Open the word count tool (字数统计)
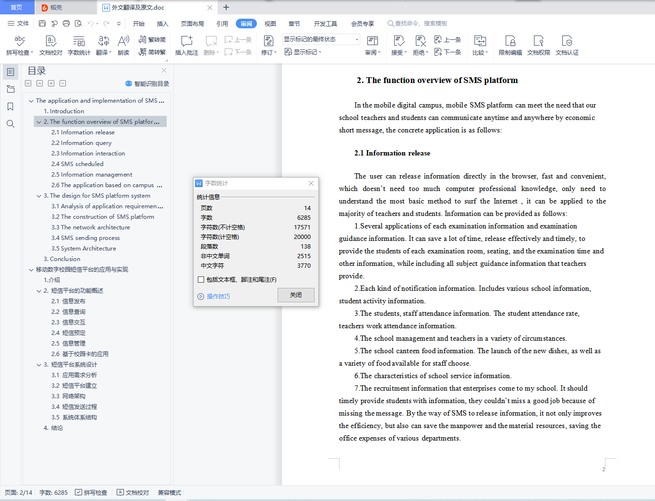 (x=79, y=46)
